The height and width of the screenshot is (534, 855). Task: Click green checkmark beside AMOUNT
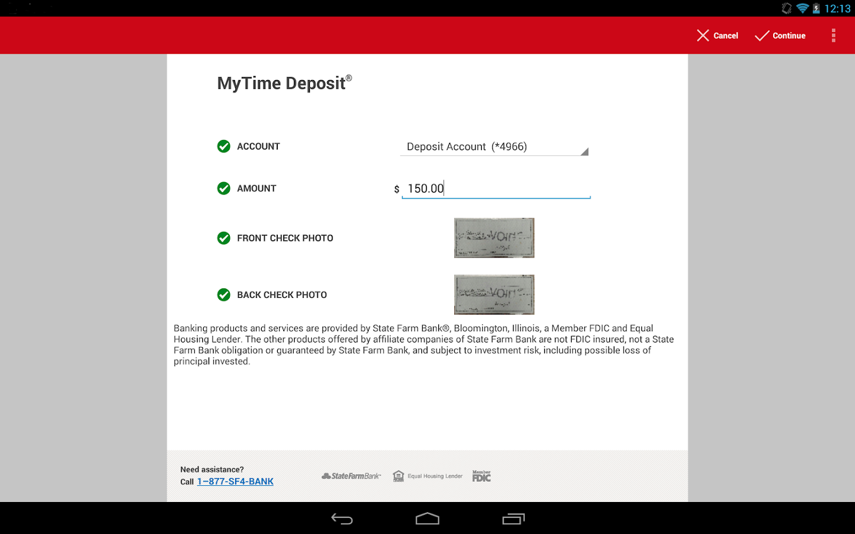point(224,188)
